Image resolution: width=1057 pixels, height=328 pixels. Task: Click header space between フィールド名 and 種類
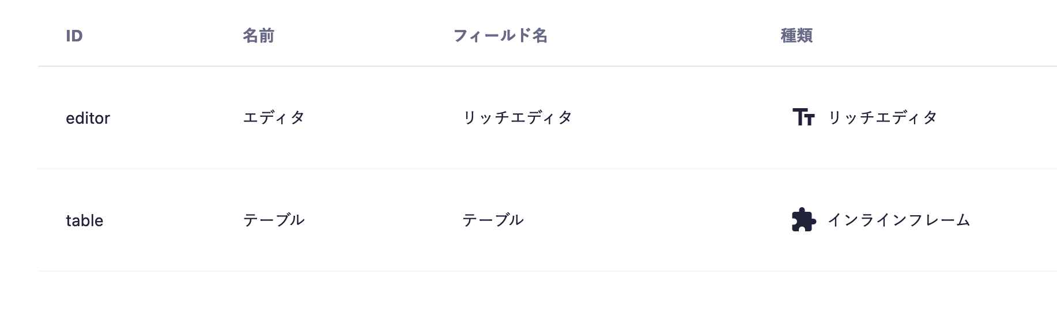tap(663, 36)
